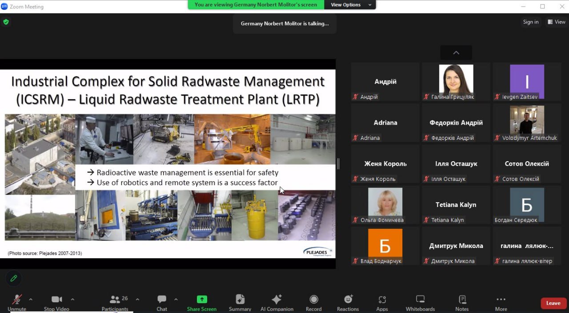Open the AI Companion panel
This screenshot has height=313, width=569.
276,302
